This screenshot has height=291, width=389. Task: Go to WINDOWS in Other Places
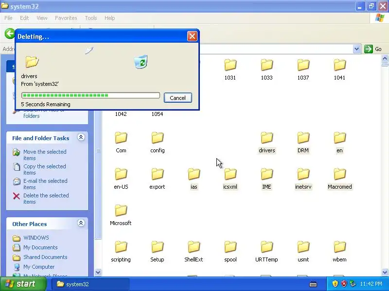pos(36,238)
